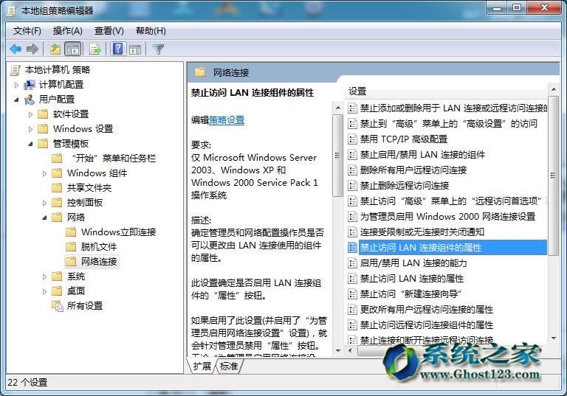Image resolution: width=567 pixels, height=396 pixels.
Task: Select “开始”菜单和任务栏 tree item
Action: [114, 159]
